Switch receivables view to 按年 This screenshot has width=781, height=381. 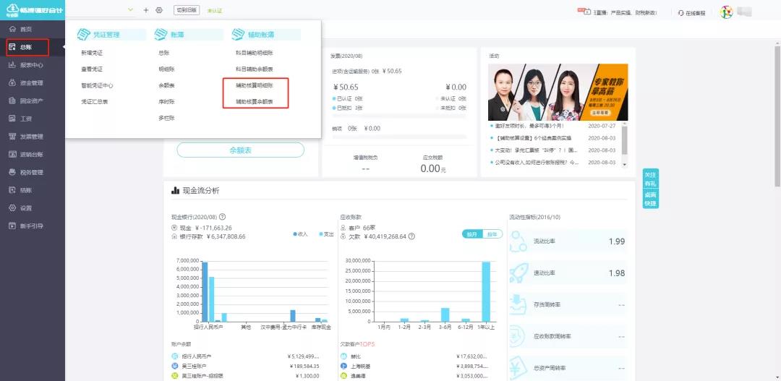tap(492, 234)
